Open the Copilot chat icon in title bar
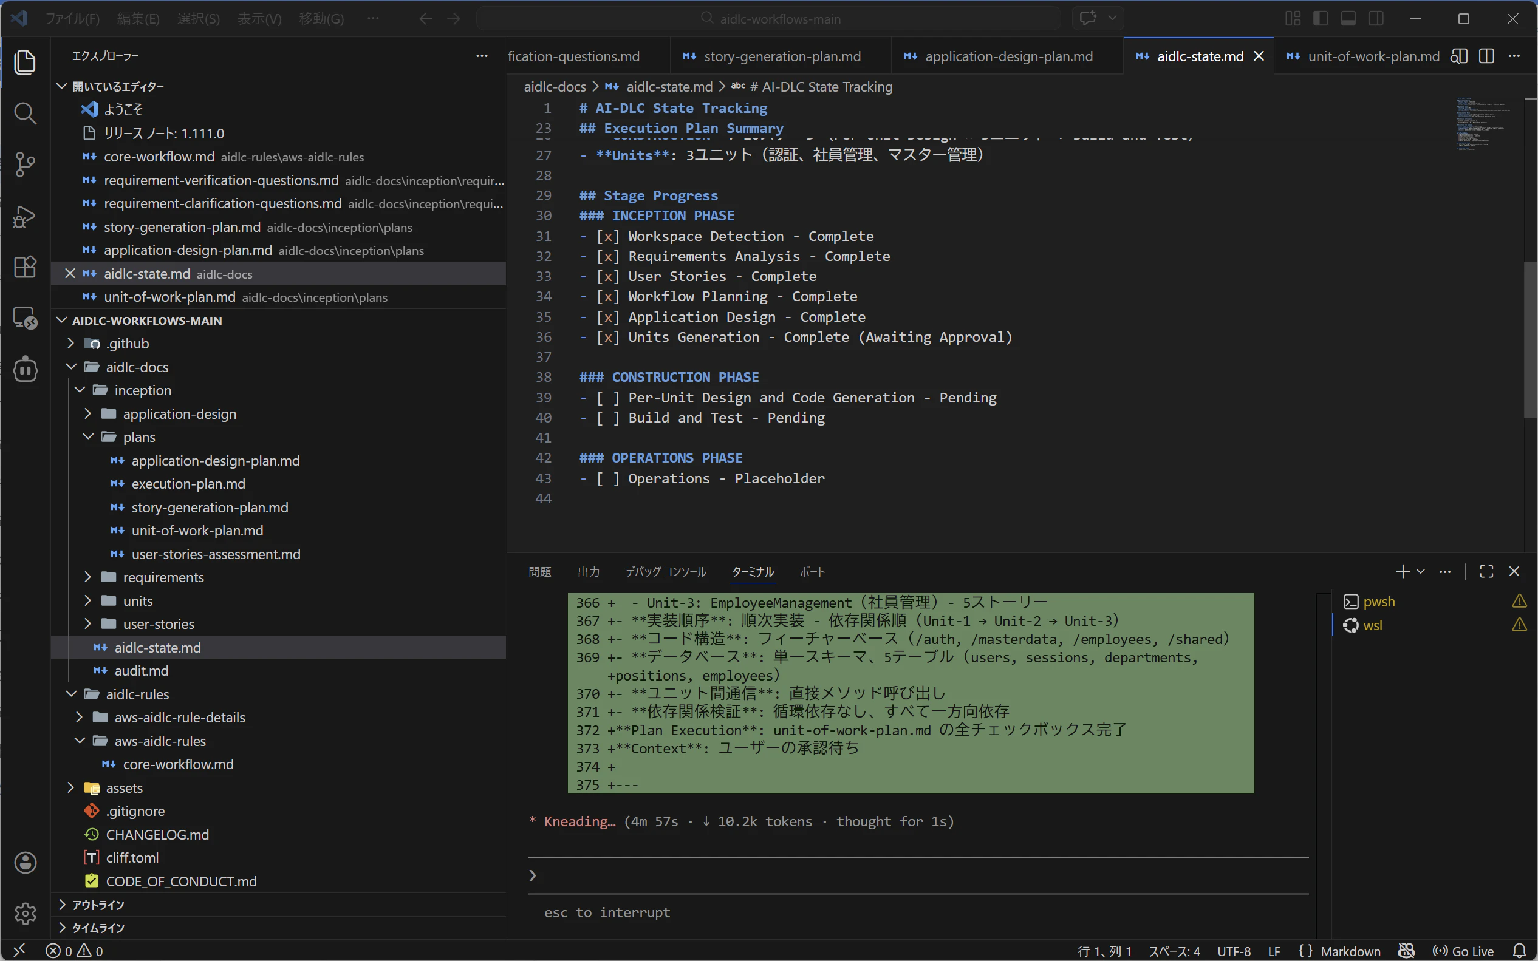Viewport: 1538px width, 961px height. click(x=1088, y=18)
